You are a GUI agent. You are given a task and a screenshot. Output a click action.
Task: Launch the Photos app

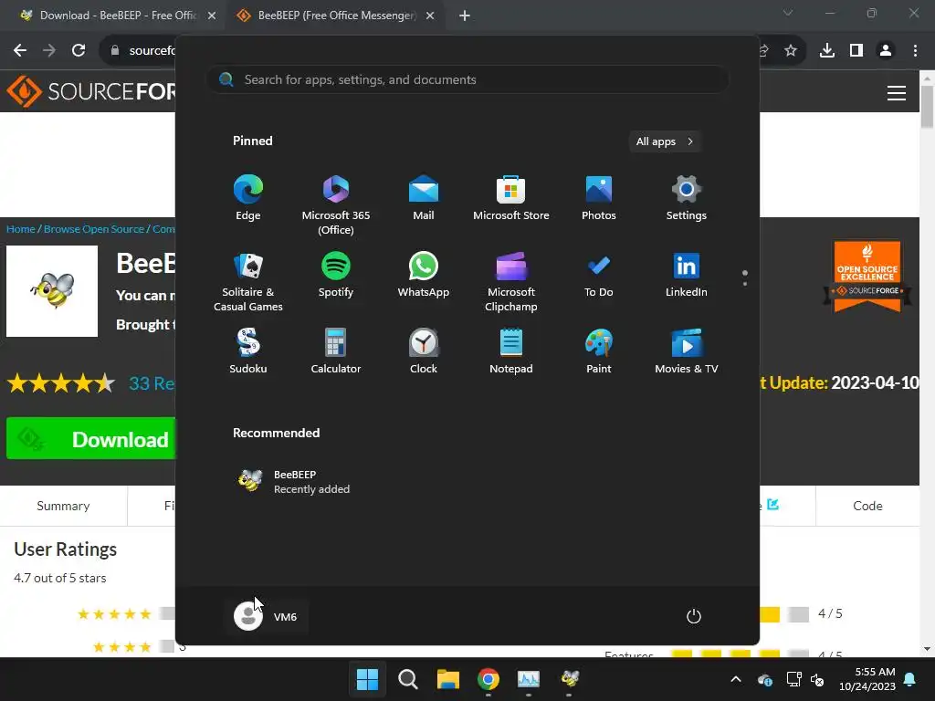(x=599, y=198)
